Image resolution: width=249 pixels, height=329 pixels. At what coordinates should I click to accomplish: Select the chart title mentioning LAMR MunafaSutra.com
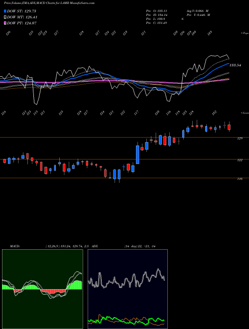point(49,3)
